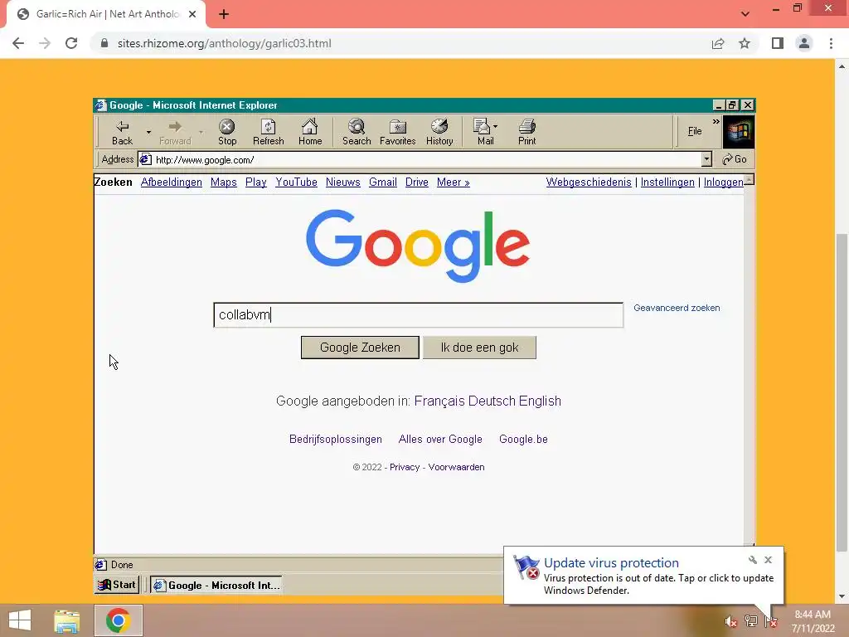Click the Google Zoeken button

(x=360, y=348)
